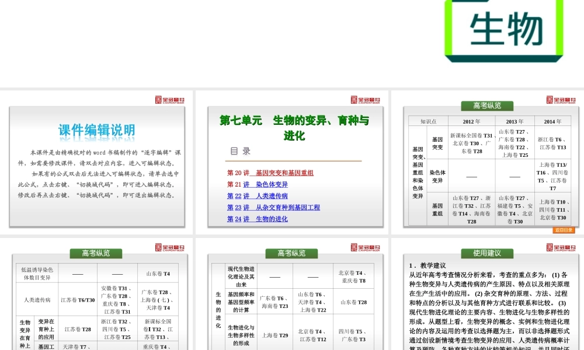Open the 第23讲 从杂交育种到基因工程 link
Viewport: 584px width, 350px height.
[x=273, y=208]
